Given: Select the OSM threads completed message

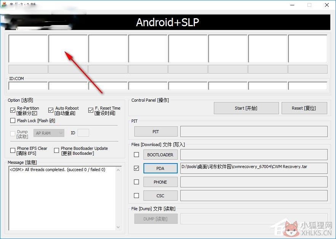Looking at the screenshot, I should [x=57, y=170].
